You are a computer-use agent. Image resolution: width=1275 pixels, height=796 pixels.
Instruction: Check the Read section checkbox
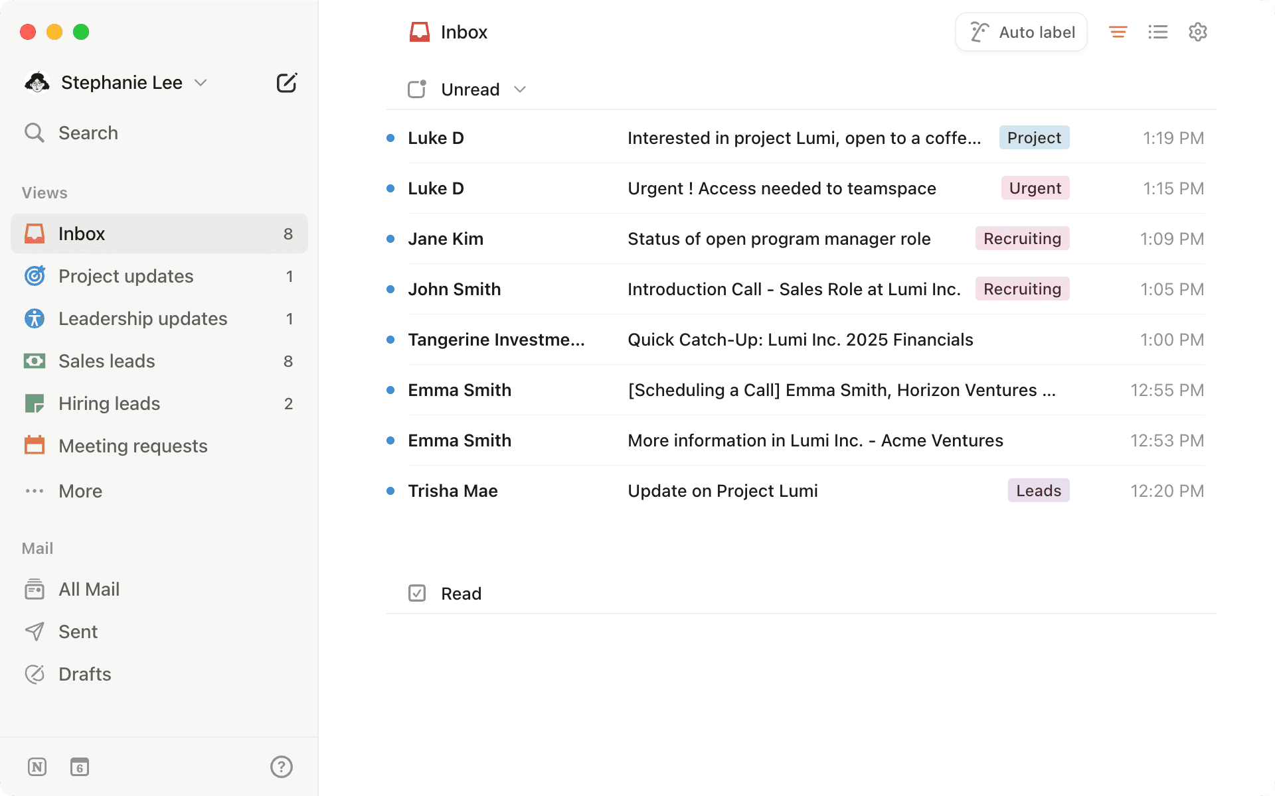[417, 593]
